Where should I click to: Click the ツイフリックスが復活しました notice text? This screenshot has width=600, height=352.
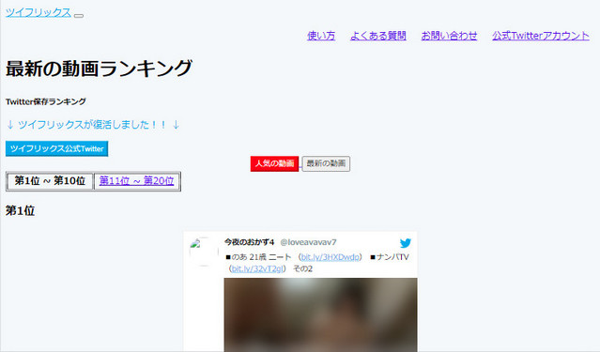(93, 125)
